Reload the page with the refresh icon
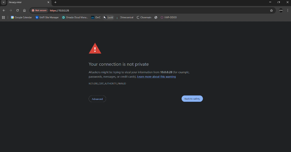 pos(17,10)
